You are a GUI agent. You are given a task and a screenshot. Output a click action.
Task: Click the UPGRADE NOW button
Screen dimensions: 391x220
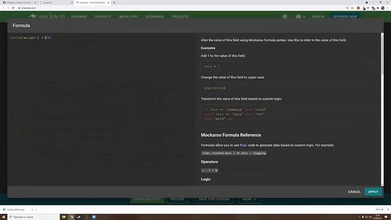click(345, 16)
